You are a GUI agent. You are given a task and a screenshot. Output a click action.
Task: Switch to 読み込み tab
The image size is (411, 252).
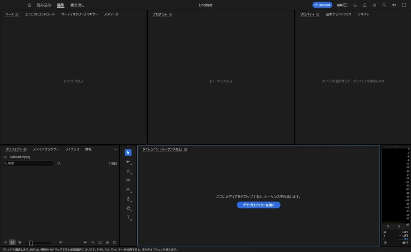[x=44, y=5]
